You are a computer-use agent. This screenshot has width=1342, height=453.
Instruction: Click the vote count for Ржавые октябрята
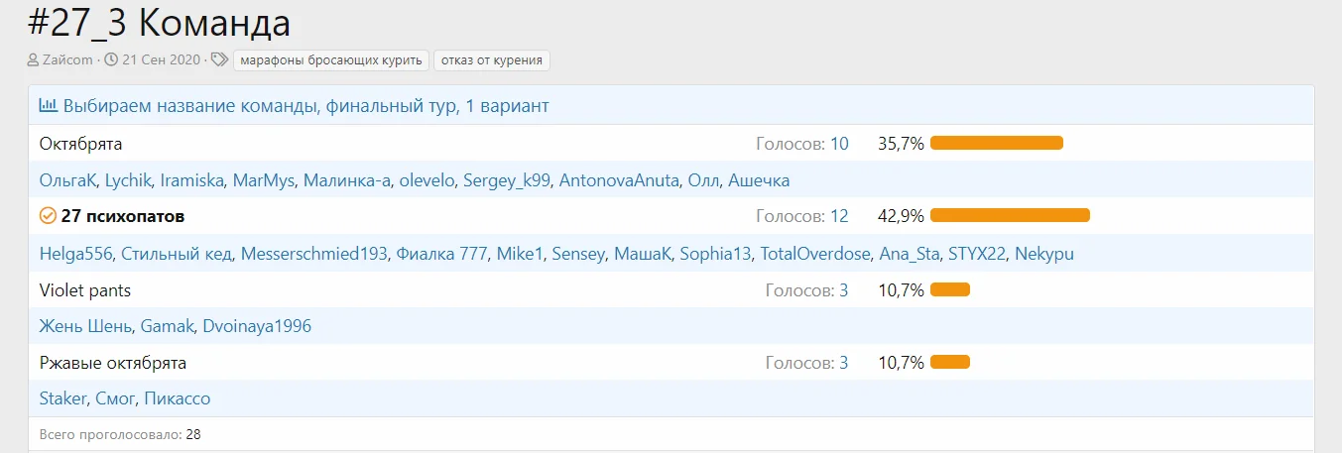pos(844,363)
